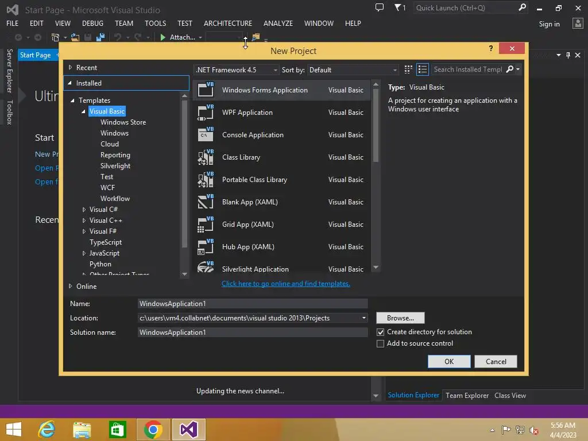Image resolution: width=588 pixels, height=441 pixels.
Task: Click the New Project dialog help icon
Action: click(491, 48)
